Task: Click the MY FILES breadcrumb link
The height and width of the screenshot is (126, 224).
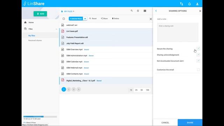Action: pos(68,11)
